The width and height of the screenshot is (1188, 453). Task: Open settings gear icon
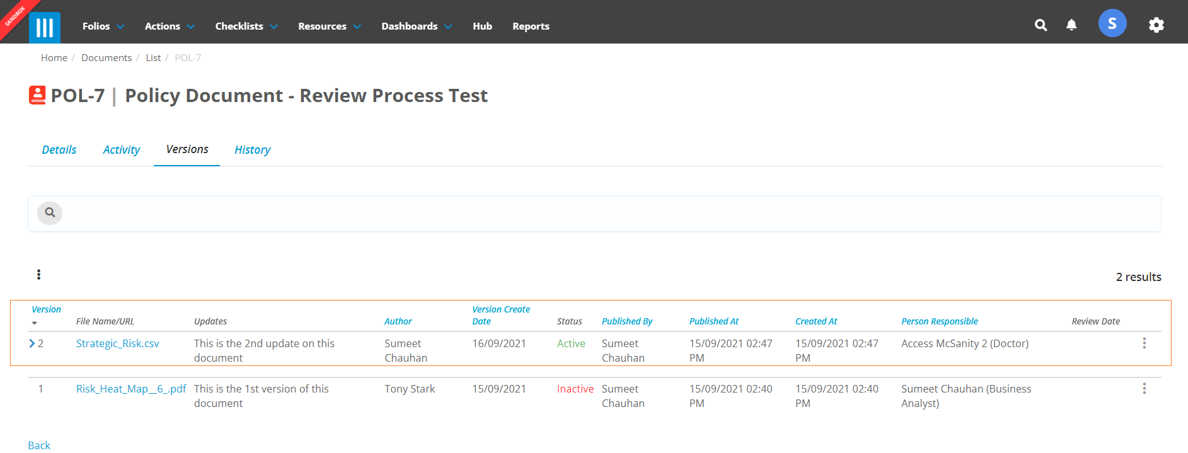1156,25
